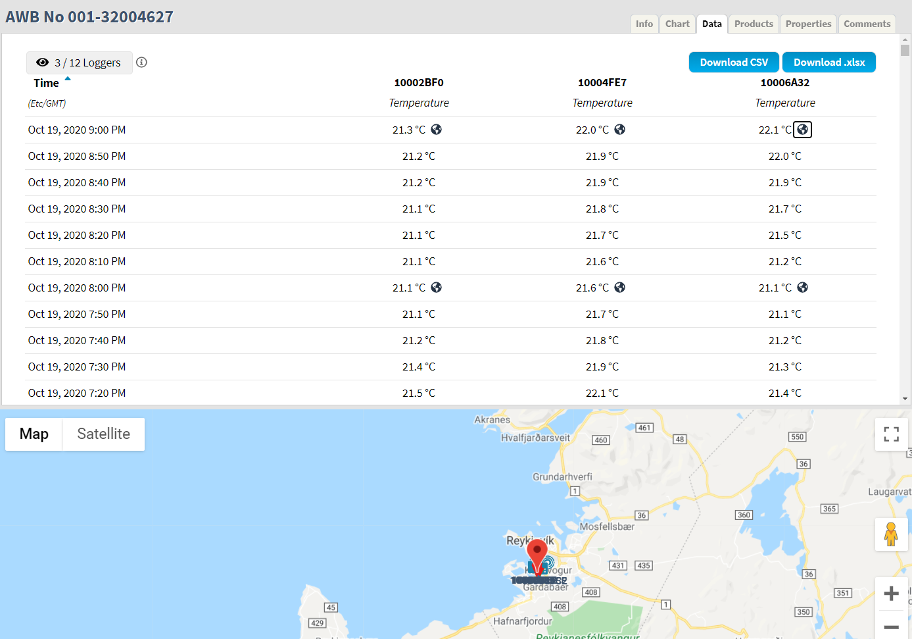
Task: Click the Grundarhverfi label on the map
Action: coord(562,477)
